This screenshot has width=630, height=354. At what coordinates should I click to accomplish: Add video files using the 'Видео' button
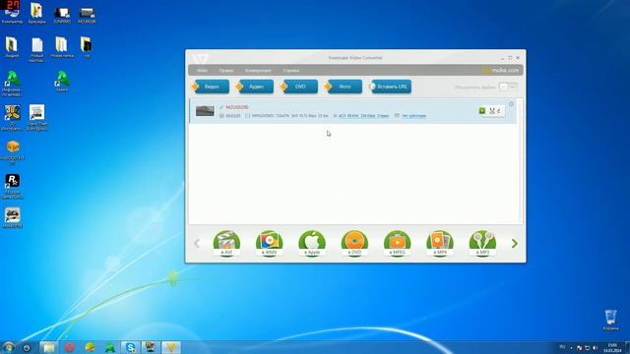pyautogui.click(x=211, y=87)
